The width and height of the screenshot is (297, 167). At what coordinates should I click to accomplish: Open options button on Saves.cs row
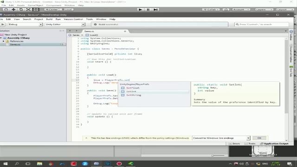[63, 45]
